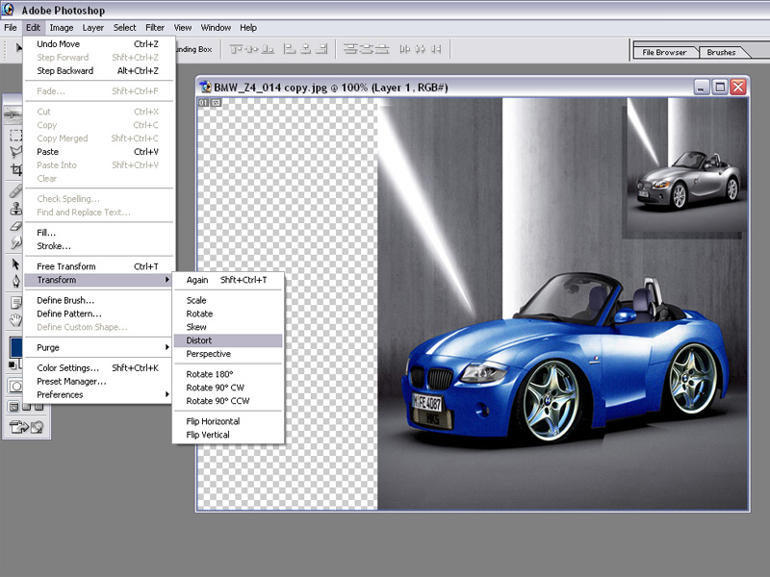Click Distribute Vertical Centers icon

click(x=367, y=49)
